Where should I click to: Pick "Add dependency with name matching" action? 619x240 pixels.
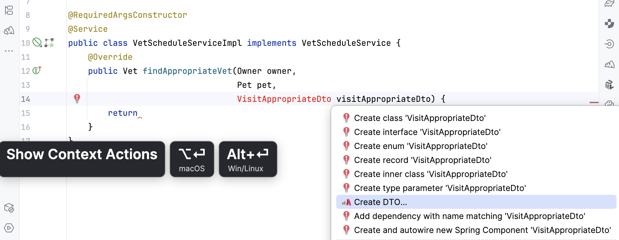pos(469,216)
